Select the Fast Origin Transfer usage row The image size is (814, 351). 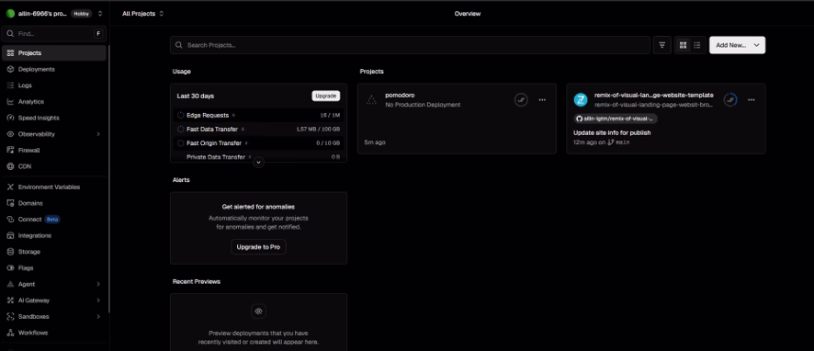point(258,142)
